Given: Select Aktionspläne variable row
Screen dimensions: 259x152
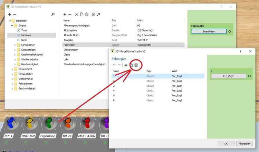Looking at the screenshot, I should (123, 30).
